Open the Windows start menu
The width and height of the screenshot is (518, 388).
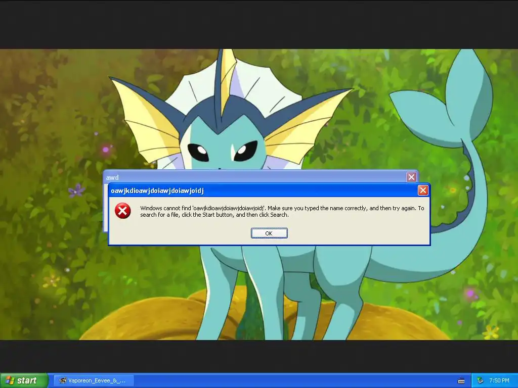24,380
